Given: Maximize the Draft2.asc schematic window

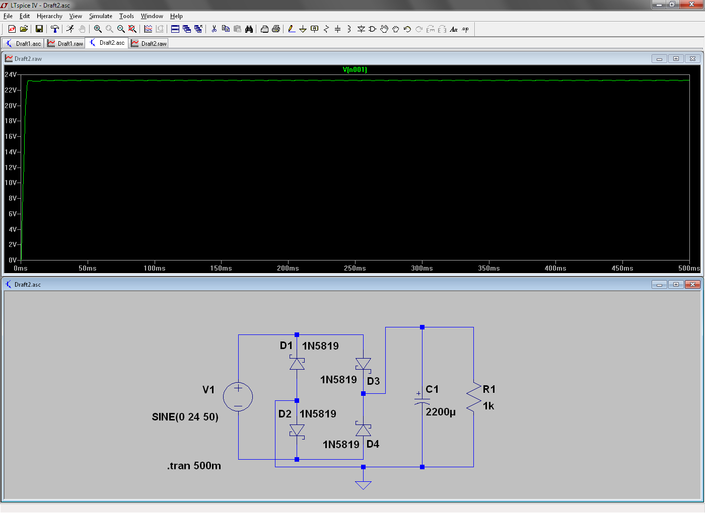Looking at the screenshot, I should click(x=676, y=285).
